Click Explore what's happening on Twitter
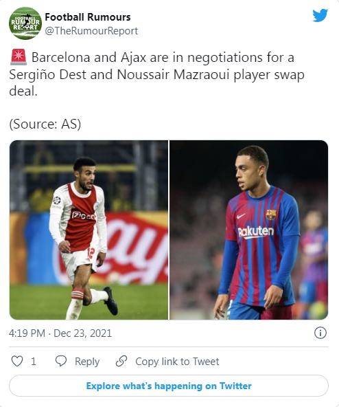Viewport: 339px width, 407px height. tap(169, 386)
